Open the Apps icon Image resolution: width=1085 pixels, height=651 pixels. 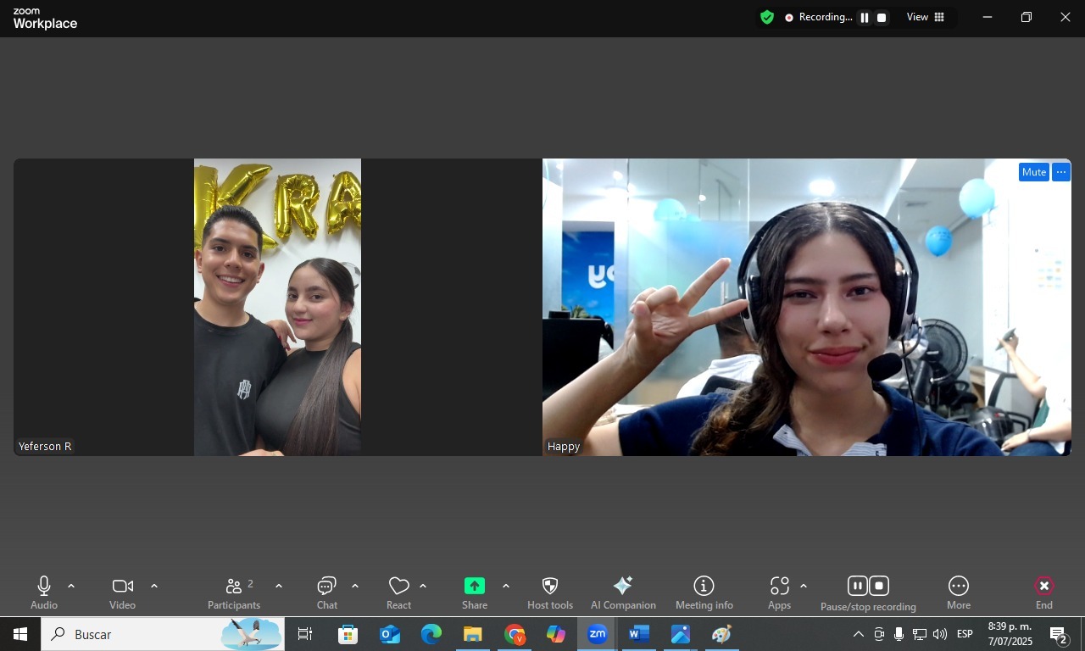[x=779, y=587]
